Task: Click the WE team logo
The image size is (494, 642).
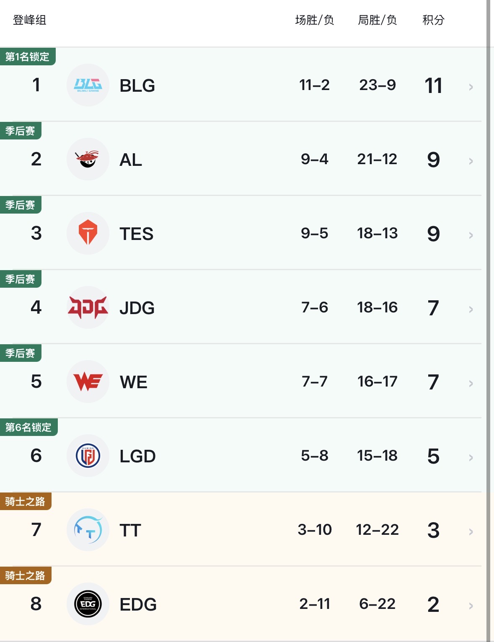Action: click(88, 382)
